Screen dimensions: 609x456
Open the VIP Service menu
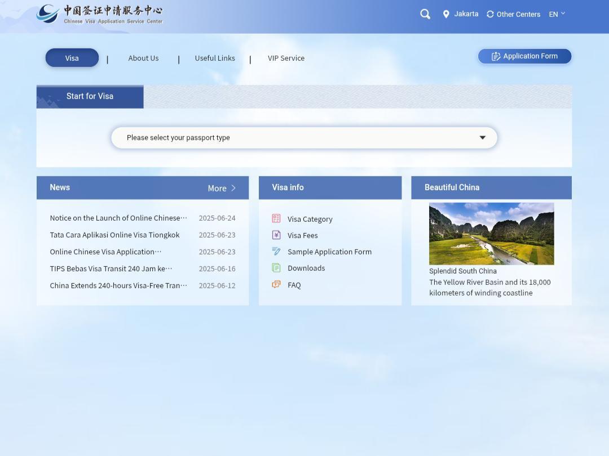pos(286,58)
